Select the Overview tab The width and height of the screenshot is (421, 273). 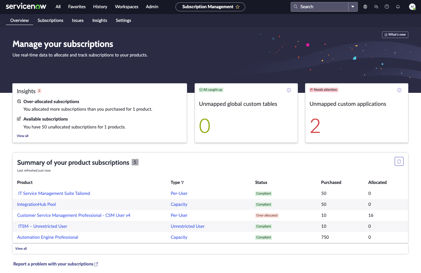point(19,21)
